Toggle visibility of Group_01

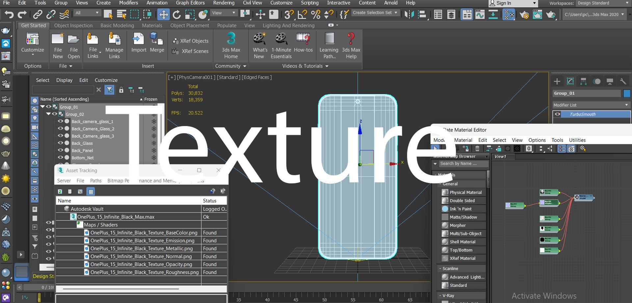[49, 107]
